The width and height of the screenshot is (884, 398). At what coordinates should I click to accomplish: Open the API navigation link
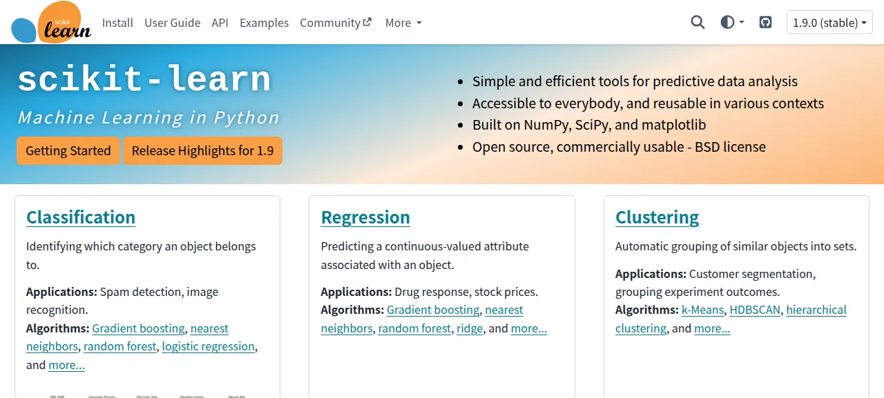[220, 23]
